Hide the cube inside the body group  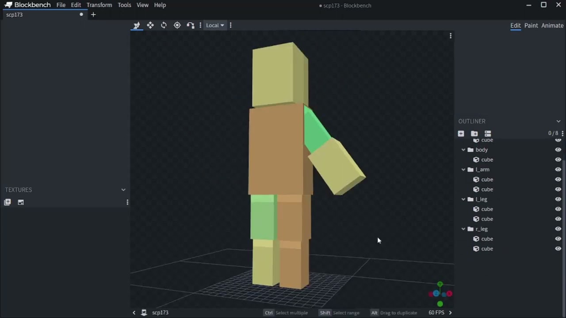point(558,160)
